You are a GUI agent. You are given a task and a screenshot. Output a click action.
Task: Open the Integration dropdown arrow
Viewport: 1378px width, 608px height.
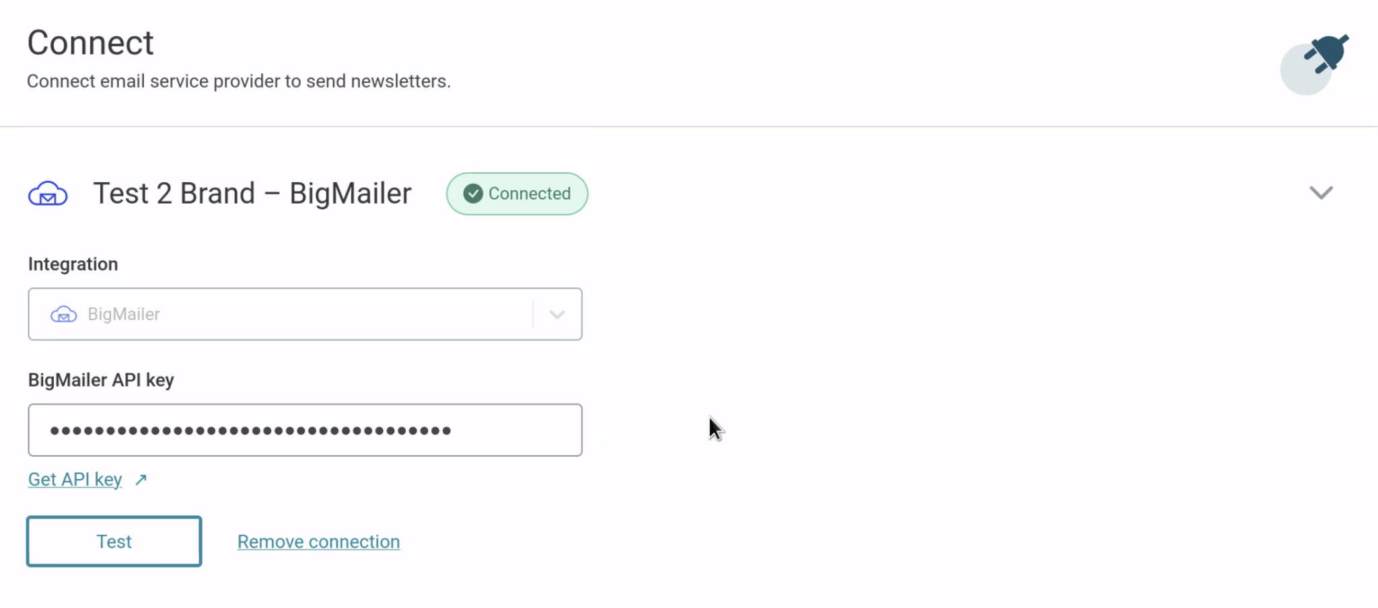(557, 314)
